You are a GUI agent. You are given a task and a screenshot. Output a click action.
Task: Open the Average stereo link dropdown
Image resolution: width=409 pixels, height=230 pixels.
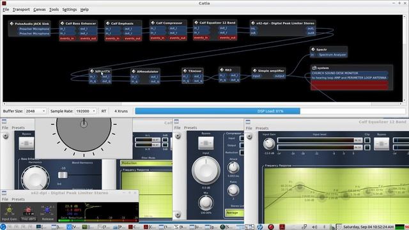click(x=235, y=213)
